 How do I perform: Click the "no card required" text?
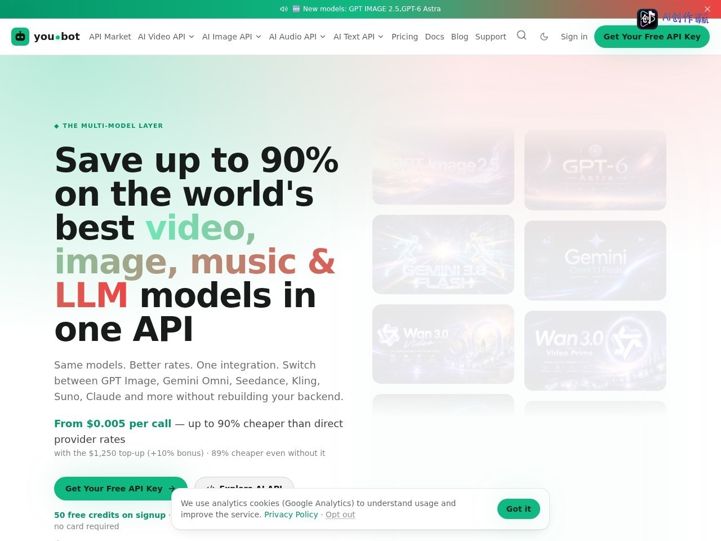(x=87, y=526)
